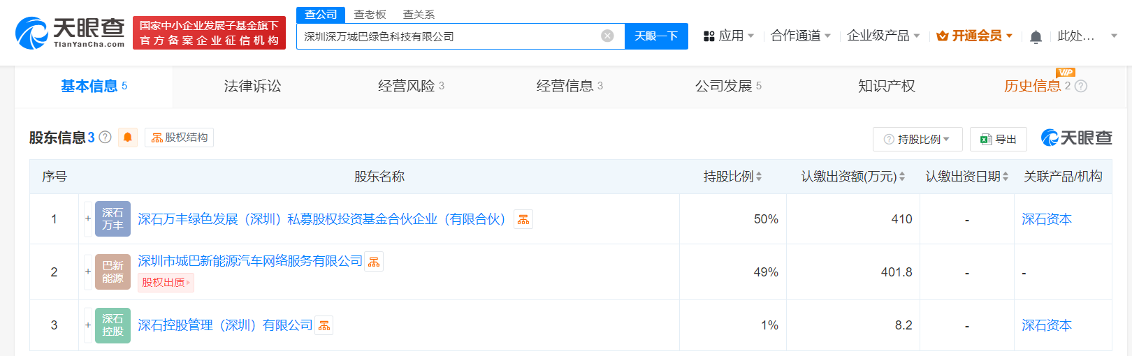Click the 巴新能源 company avatar
The height and width of the screenshot is (356, 1132).
pos(113,272)
